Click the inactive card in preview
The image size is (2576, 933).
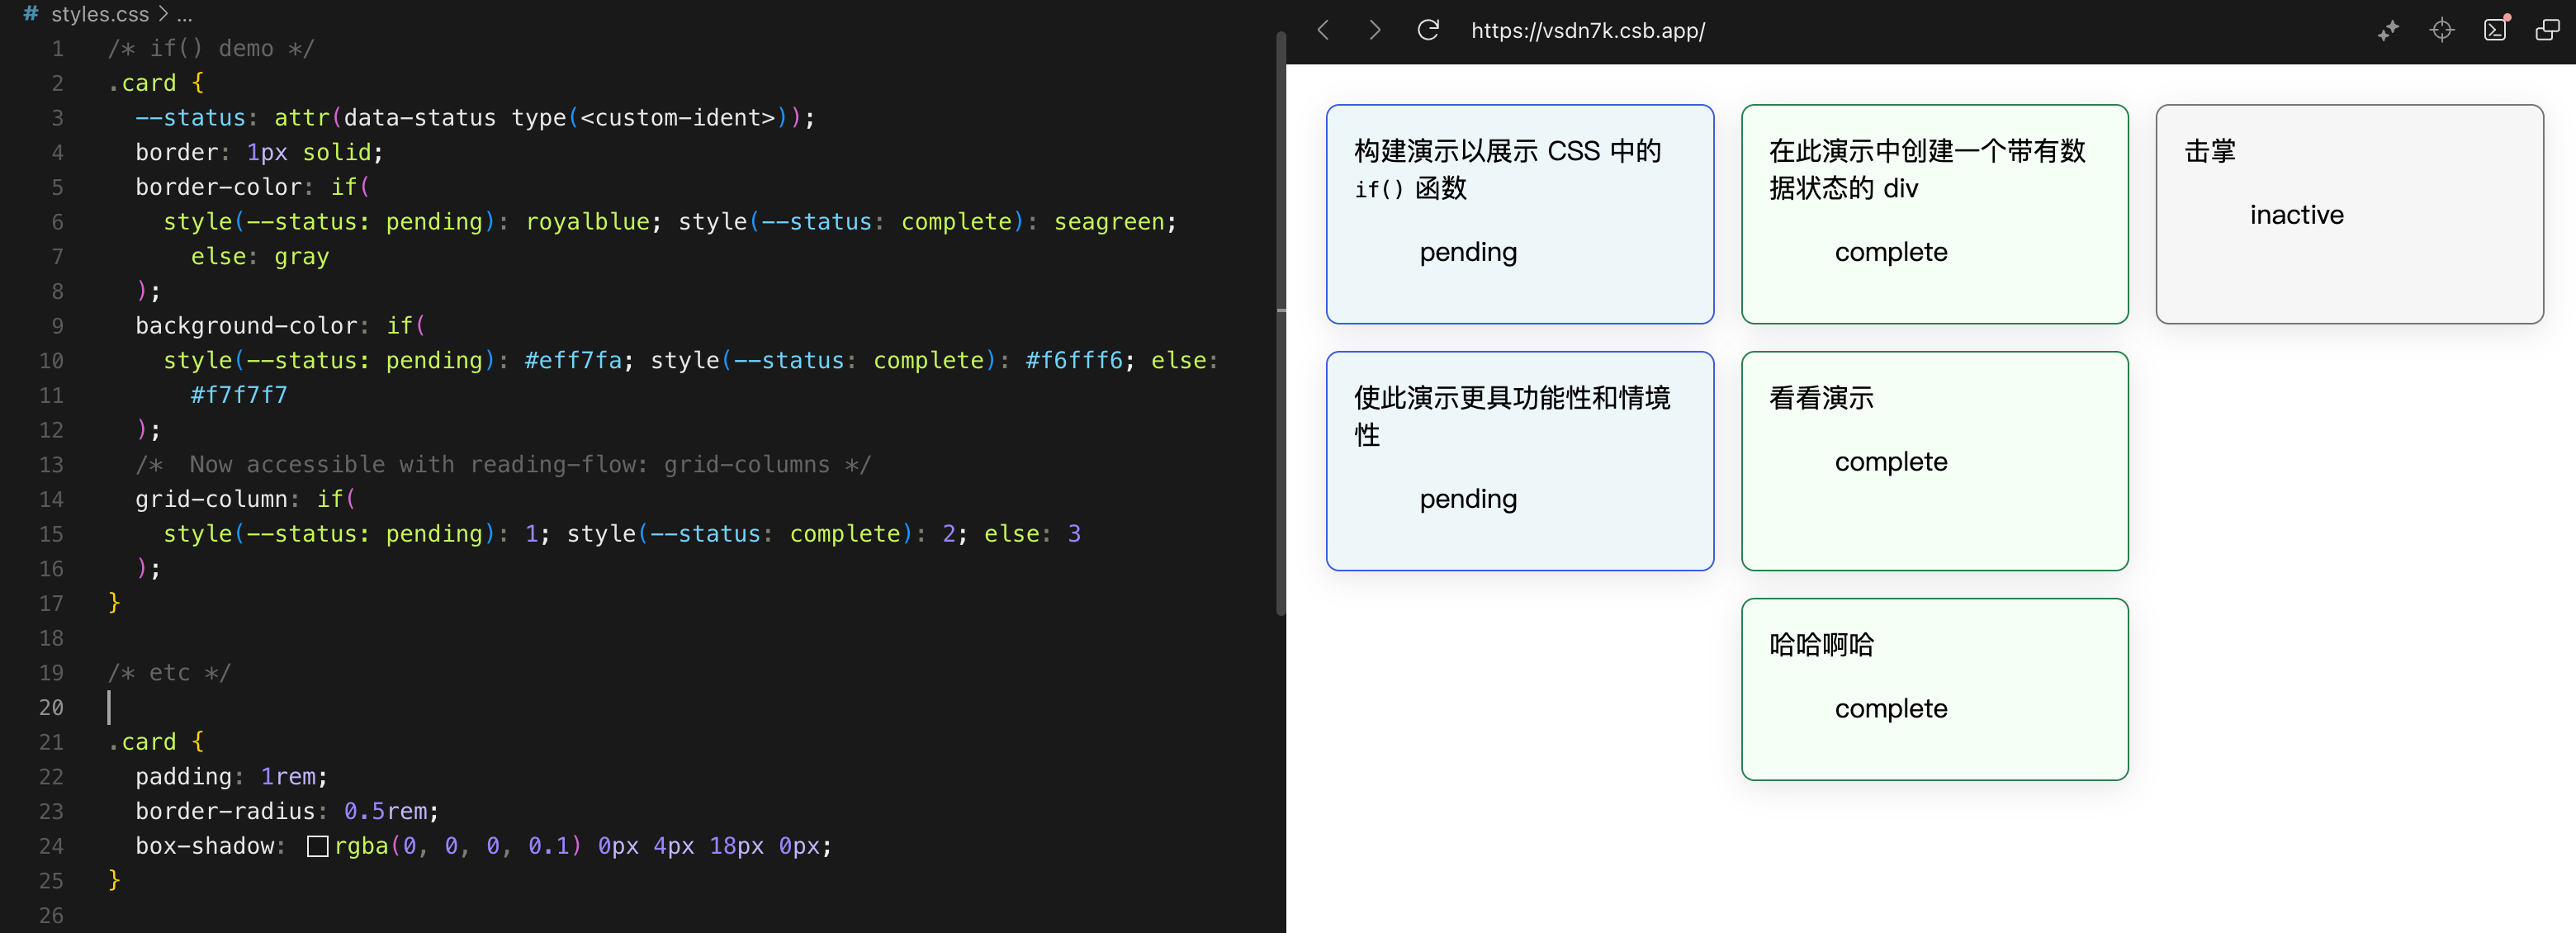(2349, 214)
